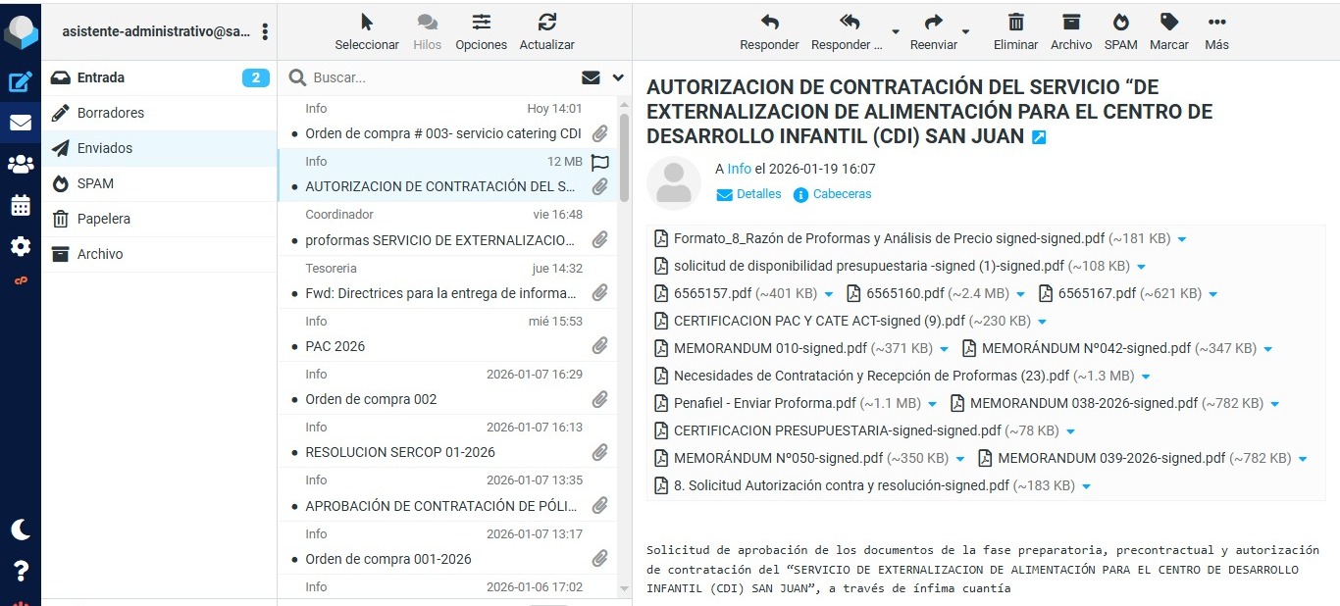Toggle dark mode moon icon
The width and height of the screenshot is (1340, 606).
[20, 530]
